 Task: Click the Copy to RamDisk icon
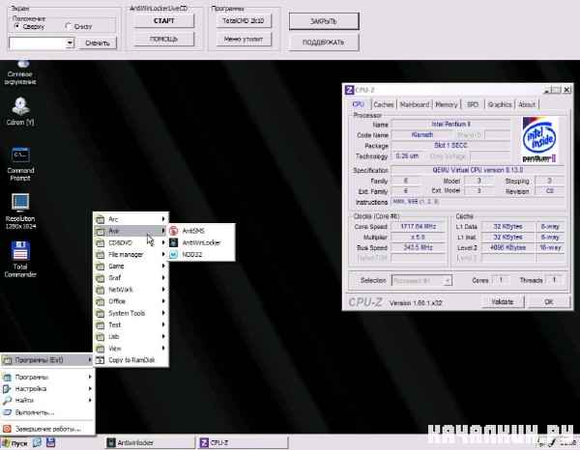(x=100, y=360)
